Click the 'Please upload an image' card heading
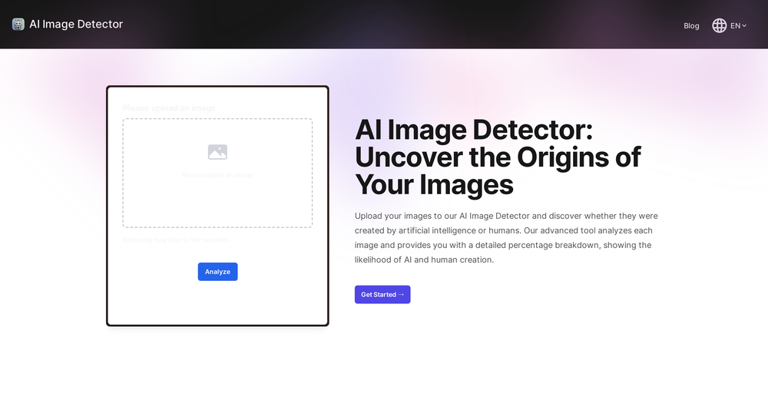 169,108
